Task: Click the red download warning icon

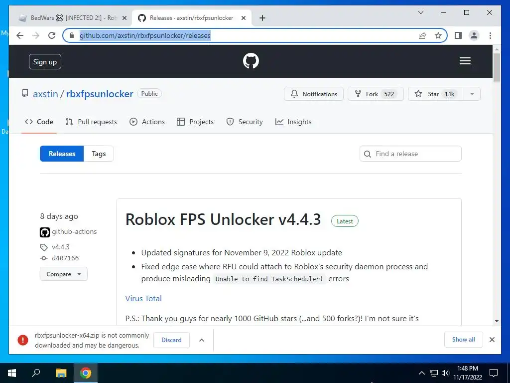Action: click(x=23, y=340)
